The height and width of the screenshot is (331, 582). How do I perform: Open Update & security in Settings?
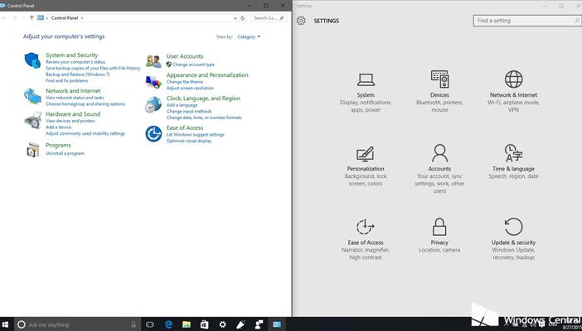coord(513,227)
